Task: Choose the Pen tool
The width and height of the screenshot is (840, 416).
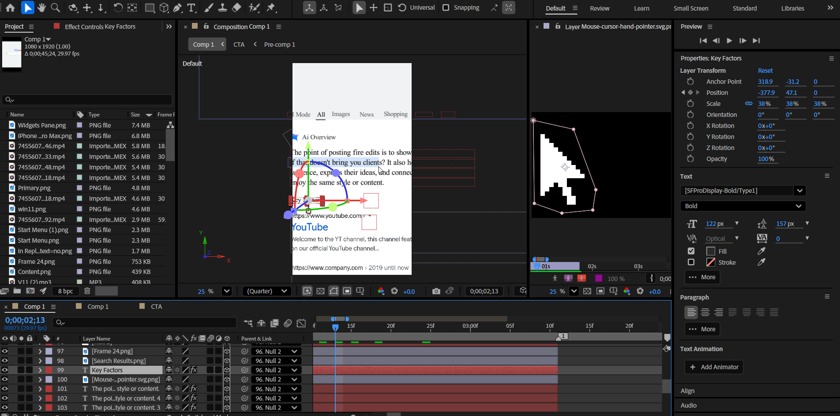Action: click(x=177, y=7)
